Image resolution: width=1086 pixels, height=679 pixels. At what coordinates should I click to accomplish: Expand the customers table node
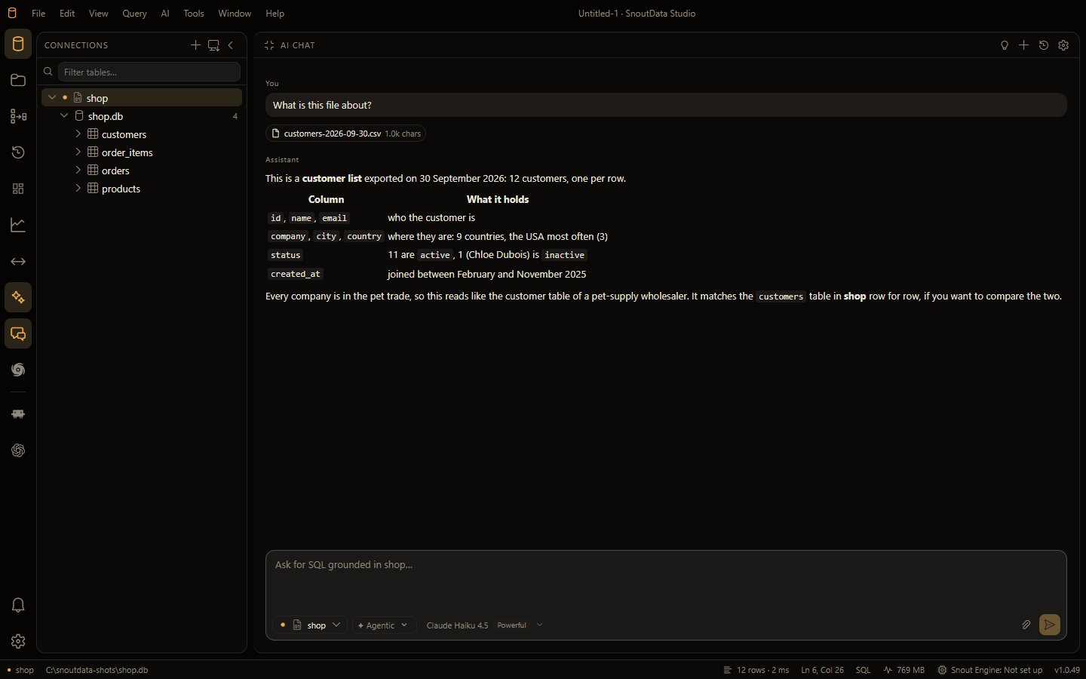tap(78, 134)
